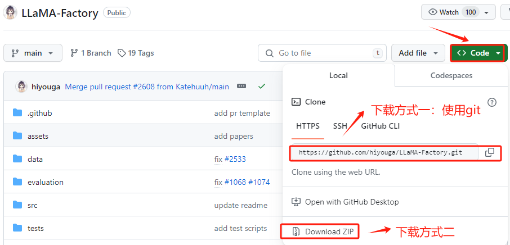The image size is (510, 245).
Task: Click the commit details ellipsis icon
Action: pyautogui.click(x=241, y=87)
